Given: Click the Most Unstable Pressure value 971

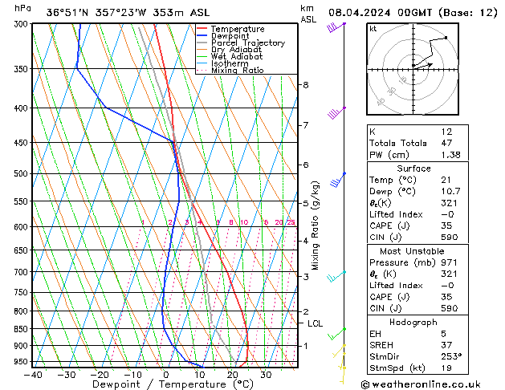Looking at the screenshot, I should 449,262.
